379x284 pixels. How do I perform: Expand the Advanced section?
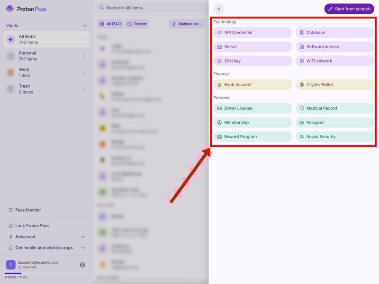point(46,237)
